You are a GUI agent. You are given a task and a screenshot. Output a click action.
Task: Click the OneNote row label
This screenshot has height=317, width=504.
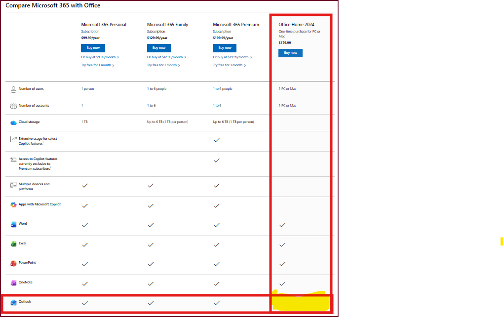(25, 282)
